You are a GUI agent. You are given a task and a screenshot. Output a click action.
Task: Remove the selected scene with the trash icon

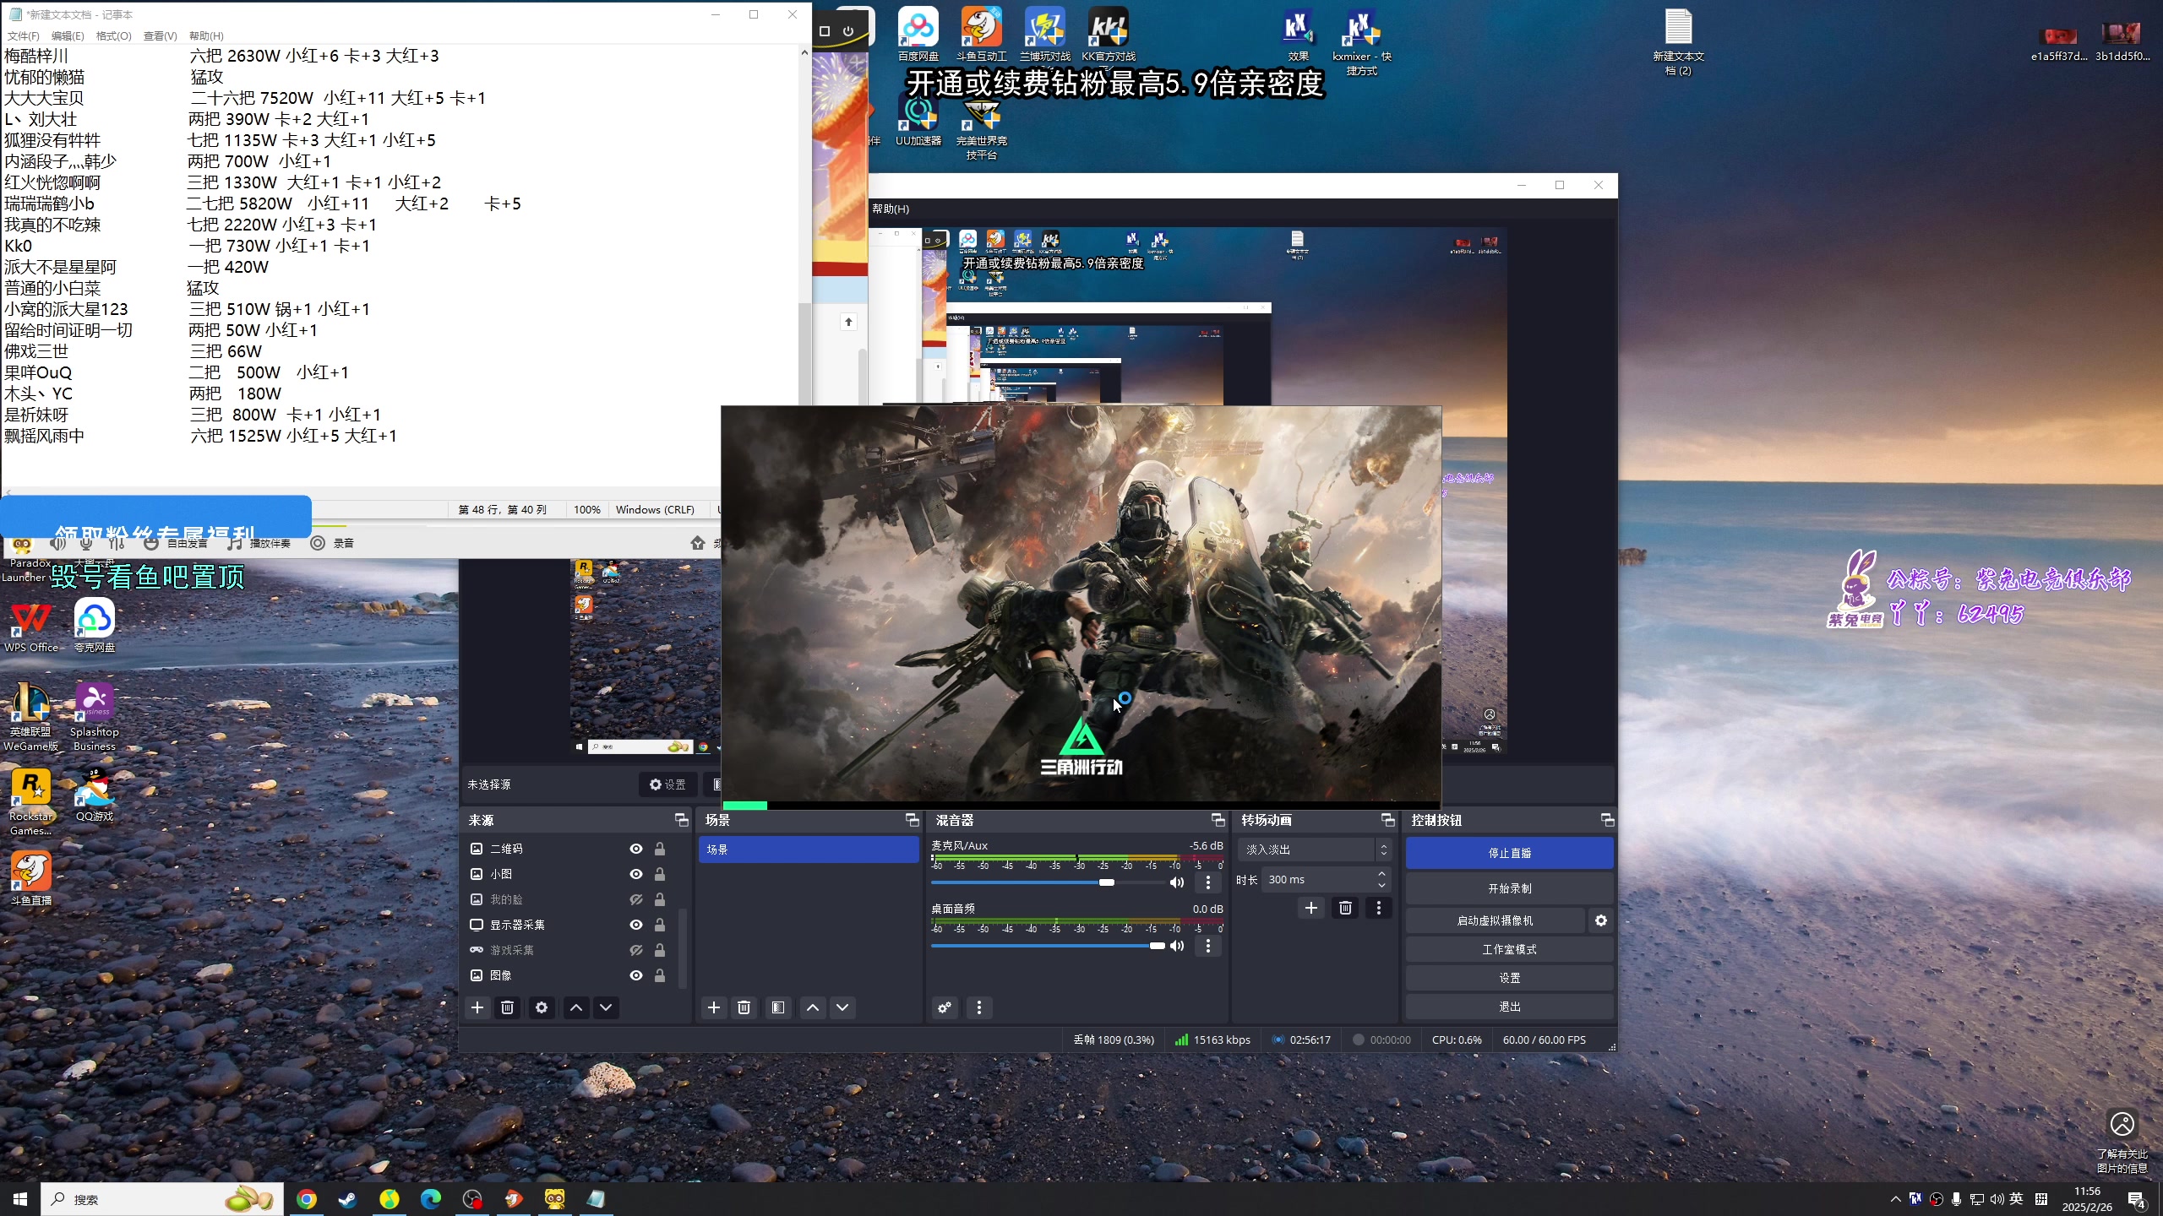[744, 1007]
